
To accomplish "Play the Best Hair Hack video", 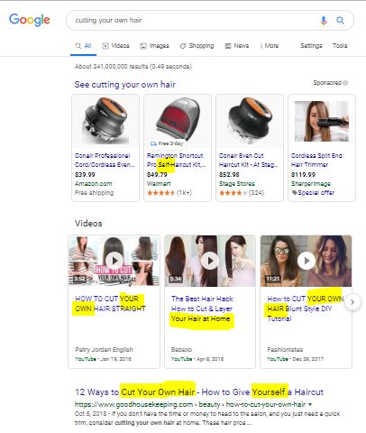I will click(210, 261).
